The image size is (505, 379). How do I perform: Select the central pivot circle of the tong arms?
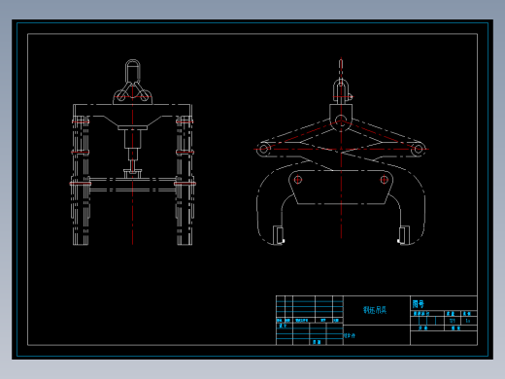pyautogui.click(x=341, y=121)
